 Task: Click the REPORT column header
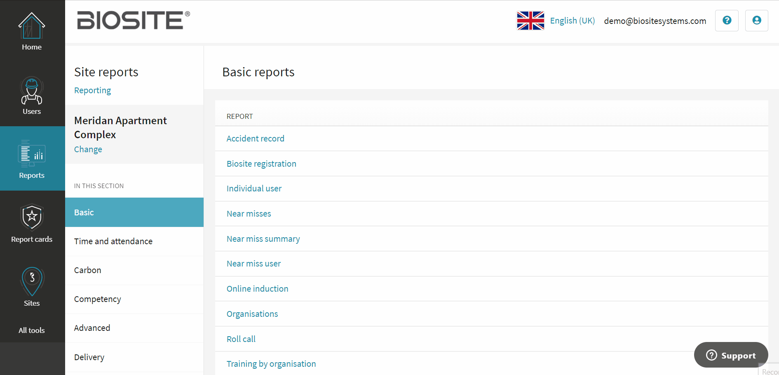point(239,116)
